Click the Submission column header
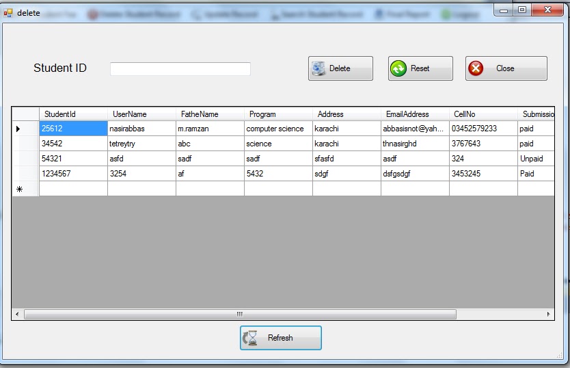This screenshot has width=570, height=368. [x=536, y=114]
